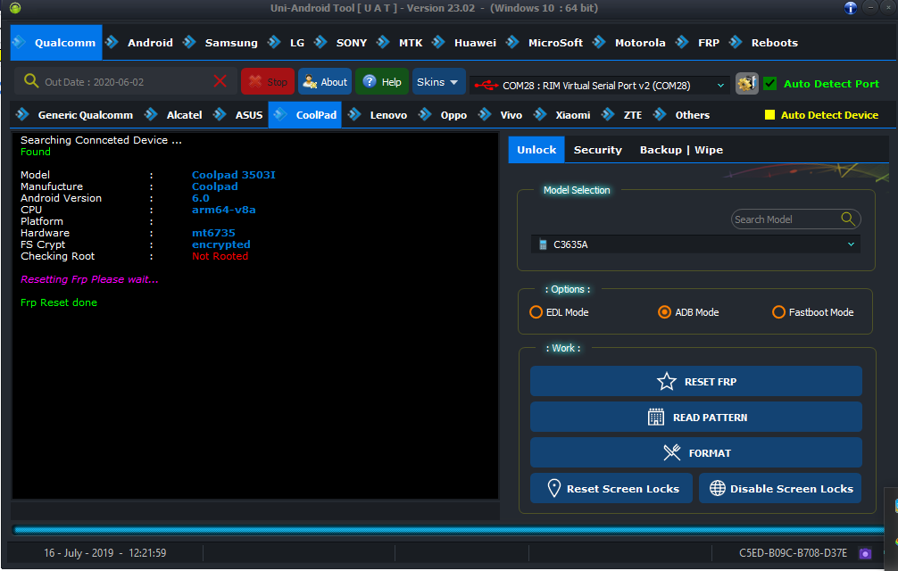Click the RESET FRP button
The image size is (898, 571).
[696, 382]
